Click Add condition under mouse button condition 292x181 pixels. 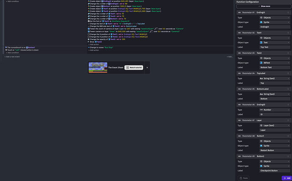point(12,53)
